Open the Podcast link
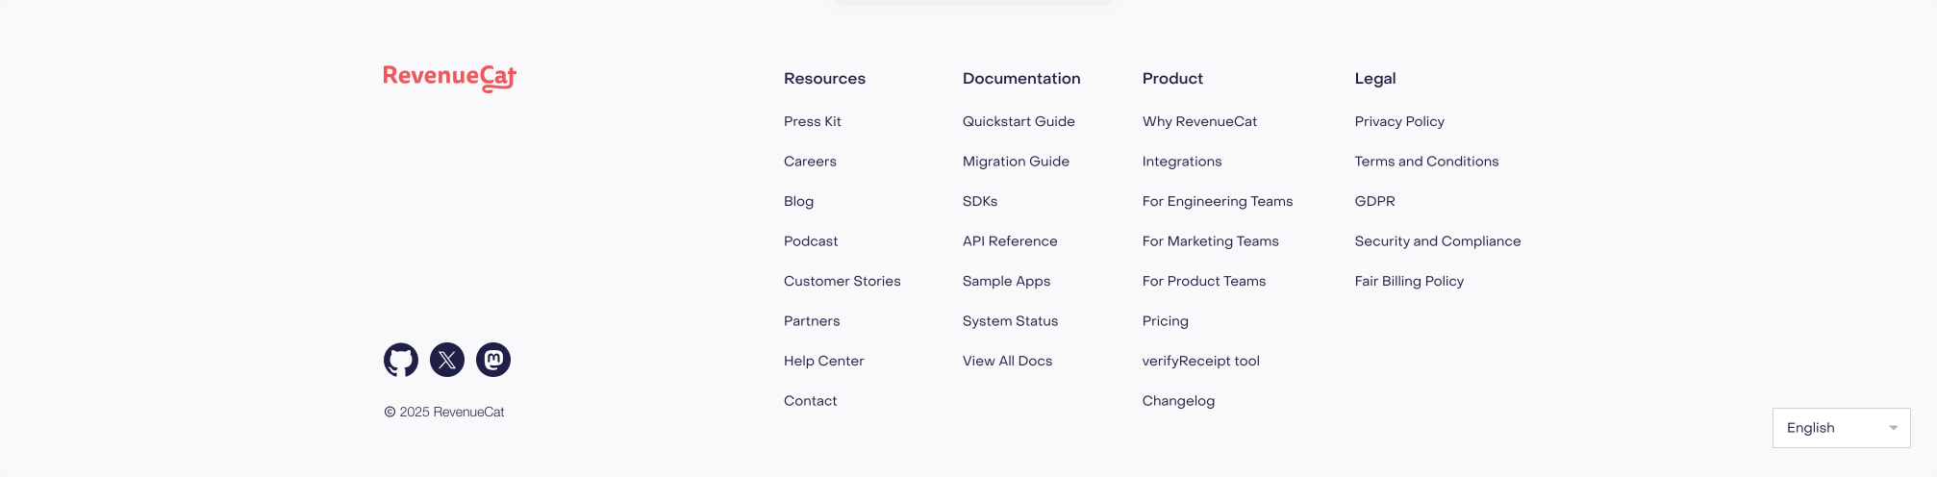This screenshot has height=477, width=1937. (811, 241)
